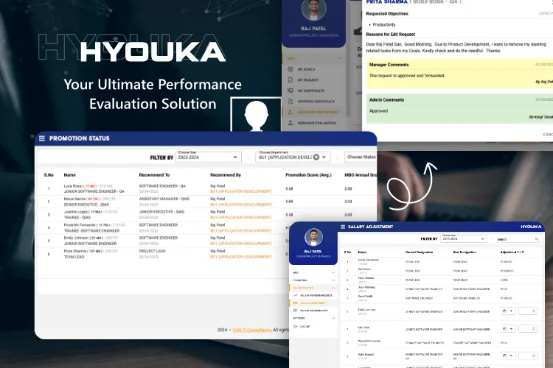
Task: Open Salary Revision Note sidebar item
Action: pos(314,311)
